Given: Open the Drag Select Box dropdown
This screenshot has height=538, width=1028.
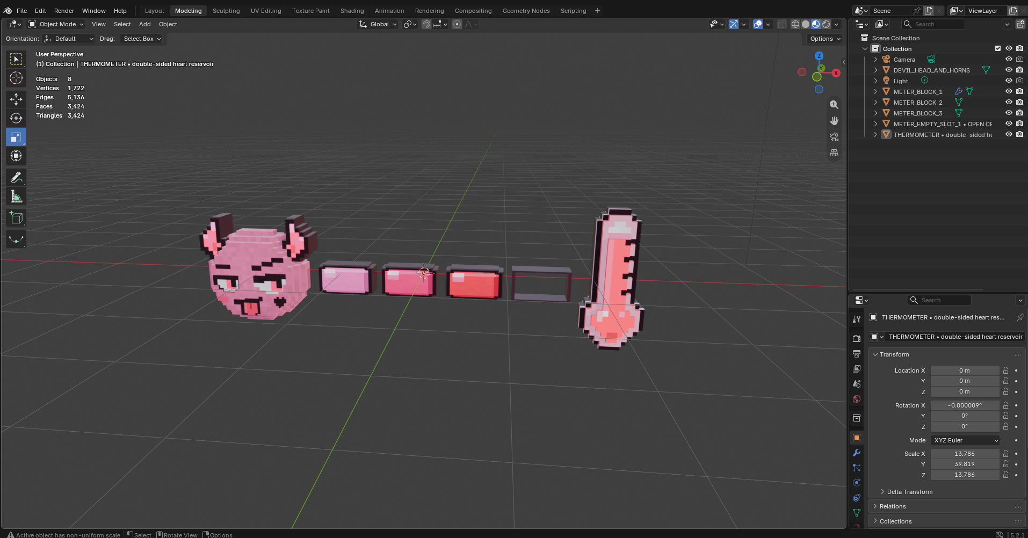Looking at the screenshot, I should 141,39.
